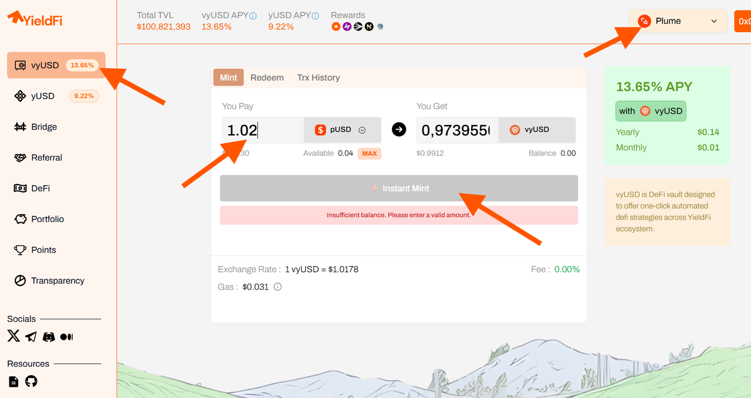Switch to the Redeem tab
The width and height of the screenshot is (751, 398).
[x=267, y=77]
